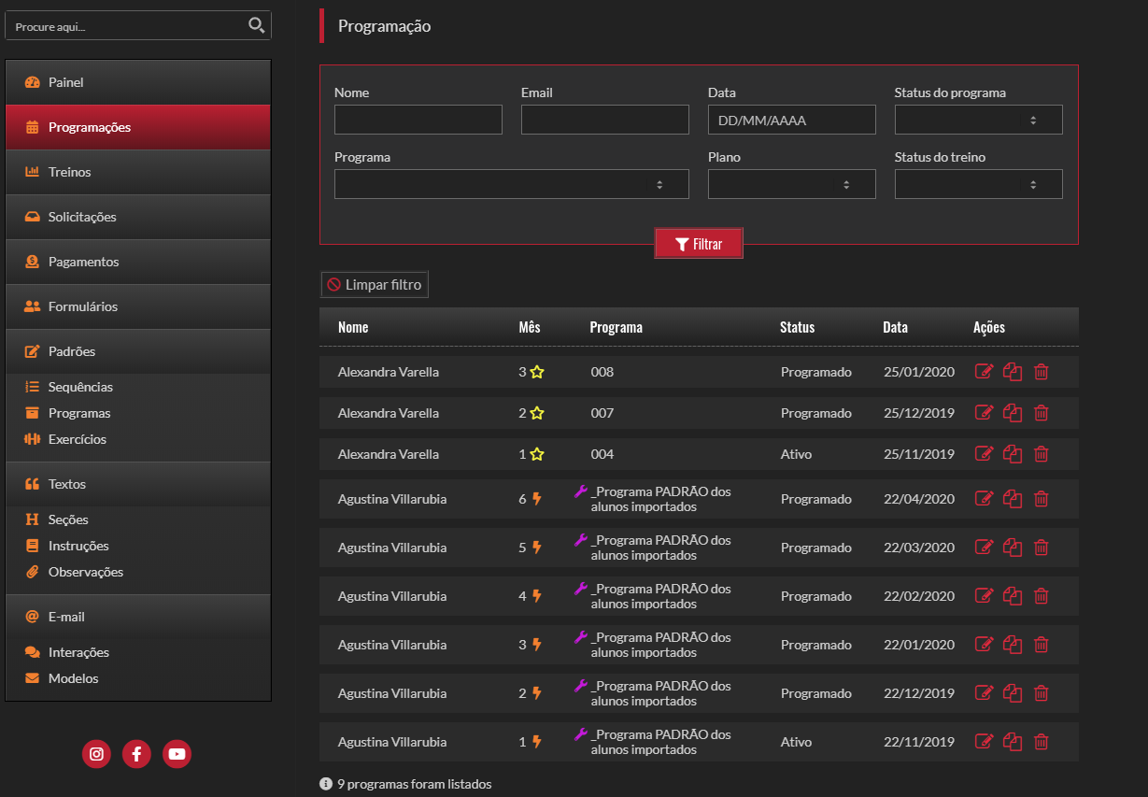1148x797 pixels.
Task: Edit Alexandra Varella's program 008
Action: tap(983, 372)
